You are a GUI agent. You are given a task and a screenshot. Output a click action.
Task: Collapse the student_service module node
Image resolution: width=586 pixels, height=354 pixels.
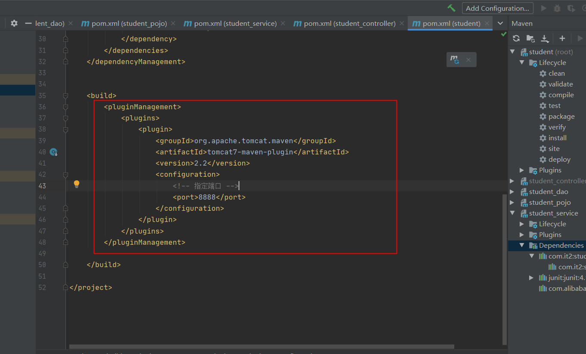coord(512,213)
